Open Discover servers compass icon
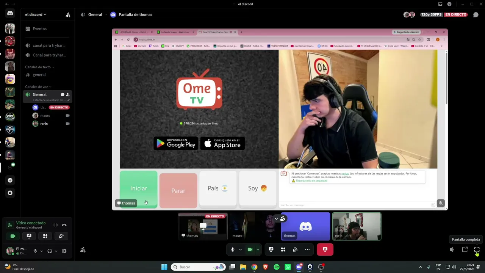This screenshot has width=485, height=273. pyautogui.click(x=10, y=193)
